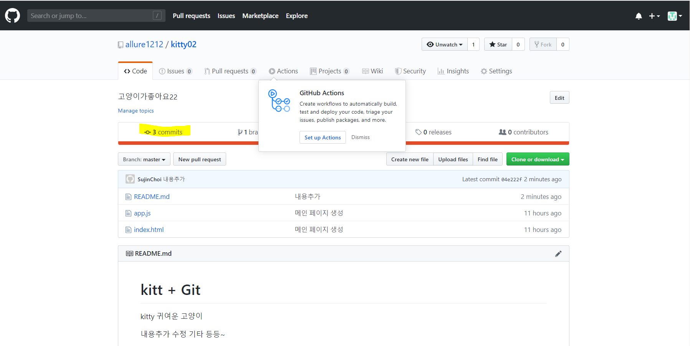
Task: Switch to the Actions tab
Action: (283, 71)
